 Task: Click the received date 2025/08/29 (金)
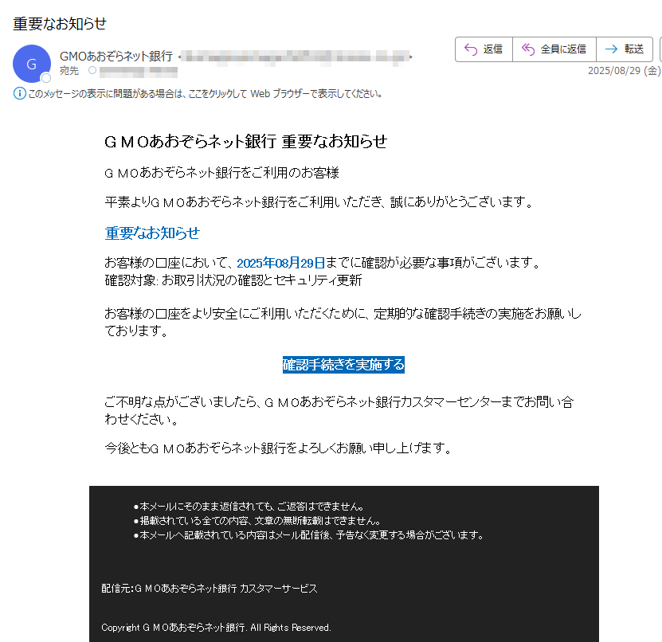click(x=625, y=71)
